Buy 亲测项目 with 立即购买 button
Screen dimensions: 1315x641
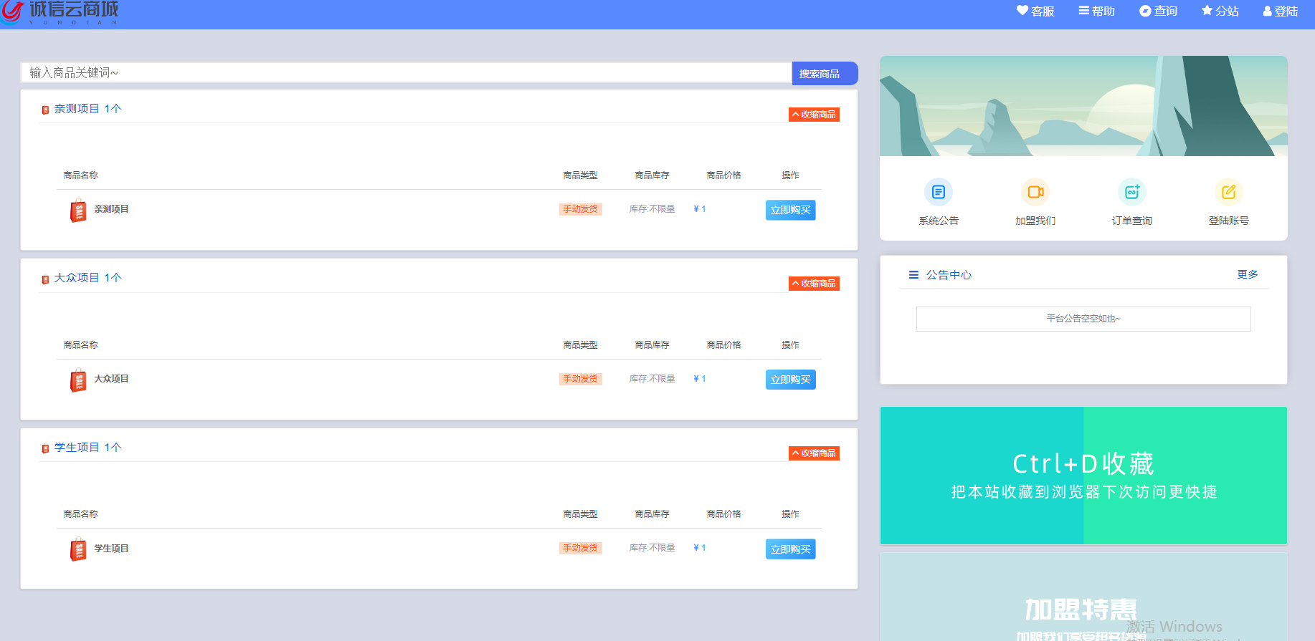790,210
